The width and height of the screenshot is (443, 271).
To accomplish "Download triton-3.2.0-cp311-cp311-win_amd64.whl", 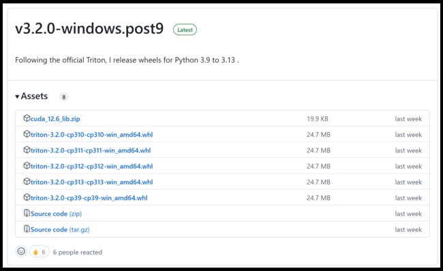I will 91,150.
